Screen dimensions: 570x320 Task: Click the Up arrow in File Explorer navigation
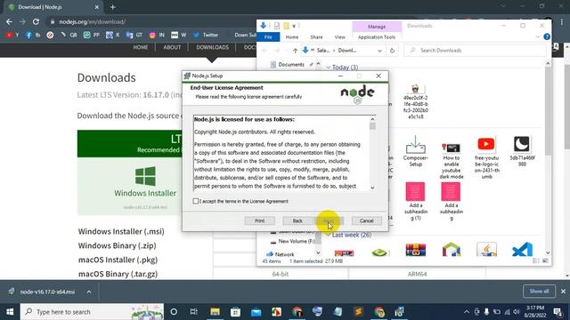tap(295, 51)
